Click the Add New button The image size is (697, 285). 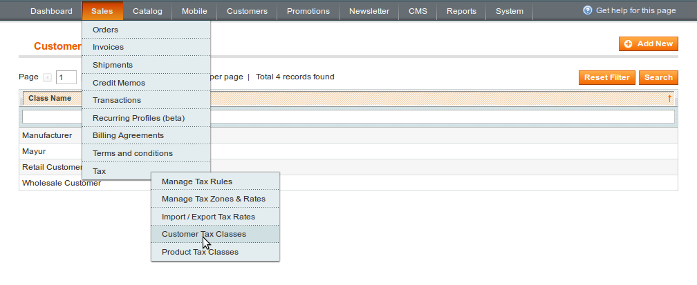pos(649,43)
